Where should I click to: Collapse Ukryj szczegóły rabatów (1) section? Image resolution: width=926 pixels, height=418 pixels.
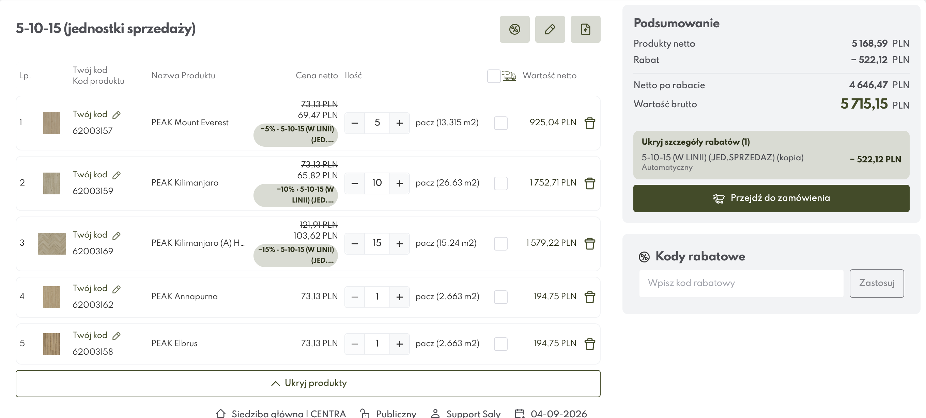[695, 142]
